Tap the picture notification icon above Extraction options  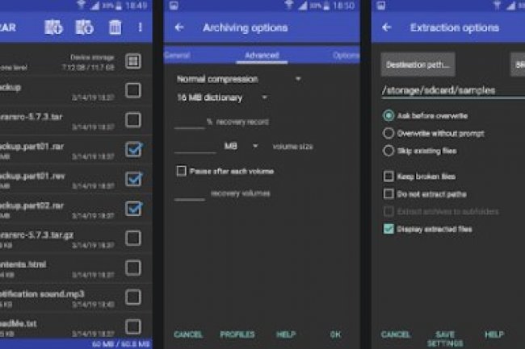point(380,6)
